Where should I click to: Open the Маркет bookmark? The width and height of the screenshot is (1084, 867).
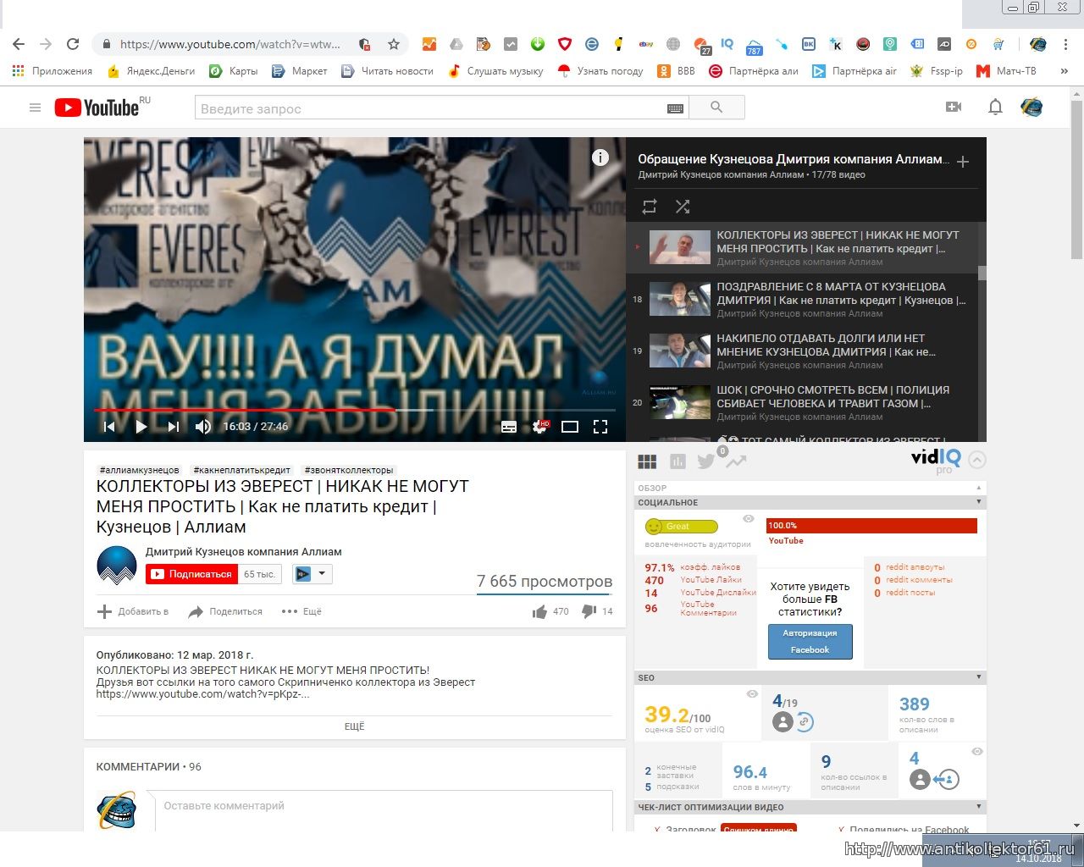[x=300, y=71]
